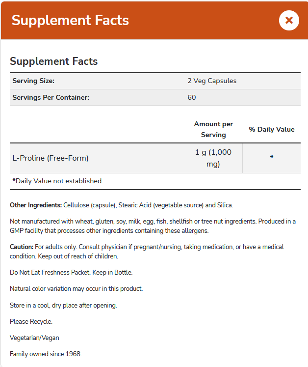Select the "2 Veg Capsules" value
The width and height of the screenshot is (308, 367).
pos(212,81)
